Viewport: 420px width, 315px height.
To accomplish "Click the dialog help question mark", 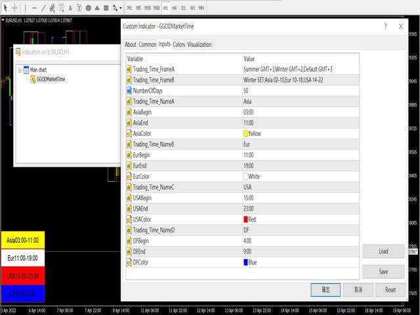I will 385,26.
